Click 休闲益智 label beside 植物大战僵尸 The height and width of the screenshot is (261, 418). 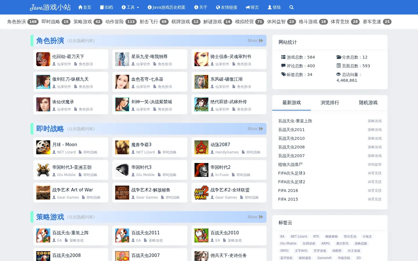374,164
